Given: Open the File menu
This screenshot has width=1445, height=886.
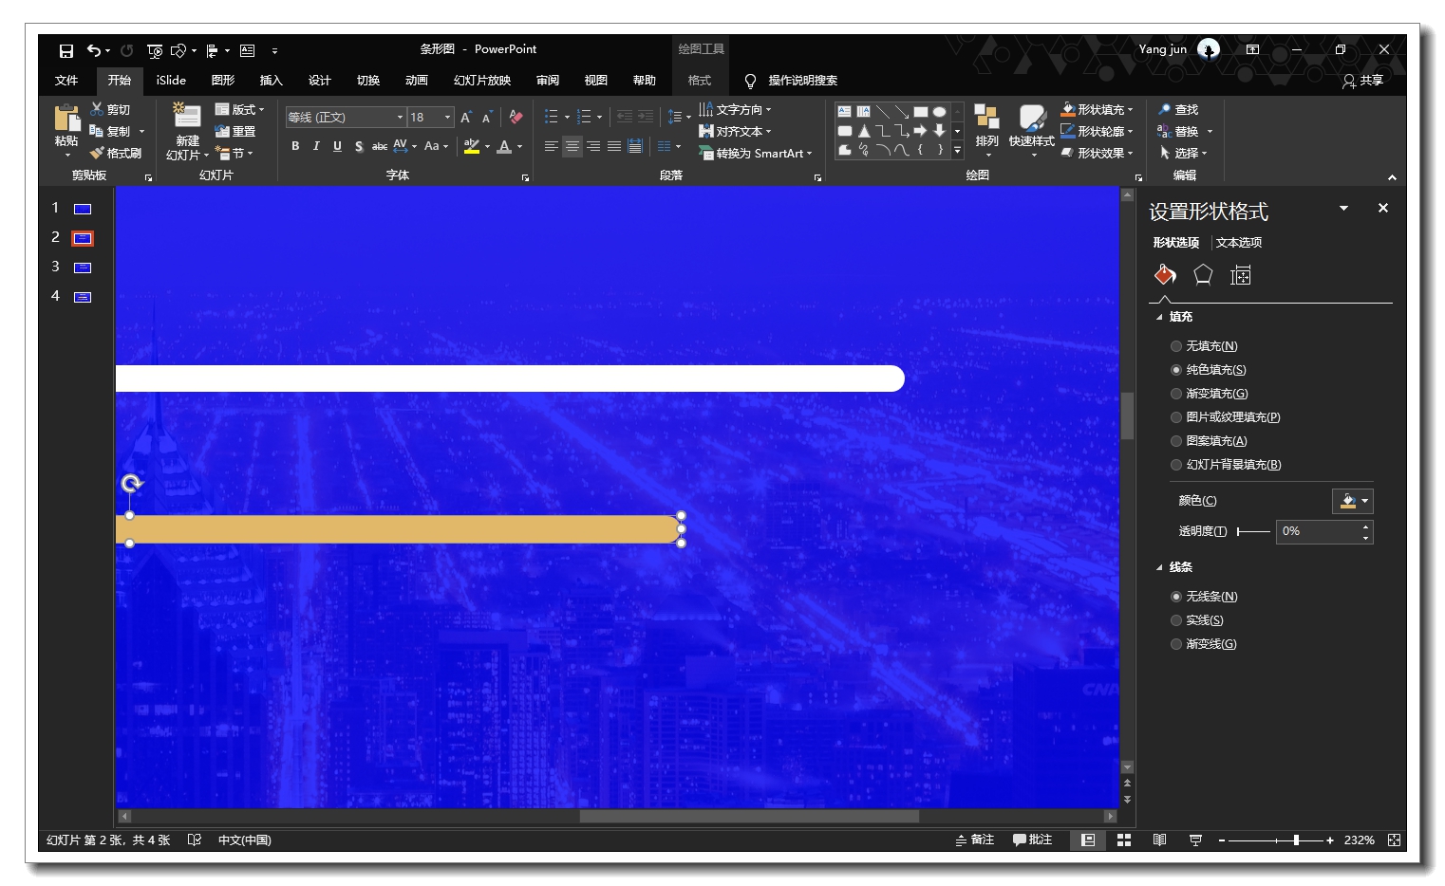Looking at the screenshot, I should click(66, 81).
